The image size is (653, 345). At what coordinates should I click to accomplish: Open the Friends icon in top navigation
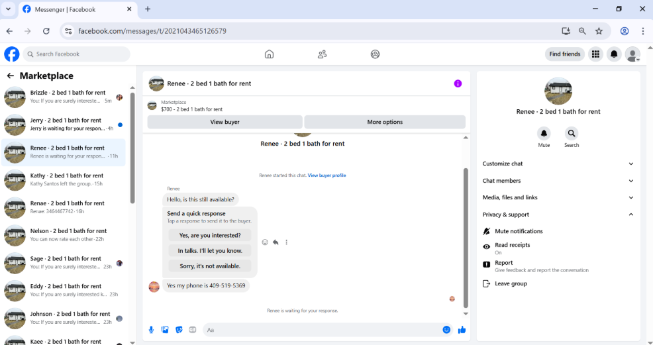coord(322,54)
